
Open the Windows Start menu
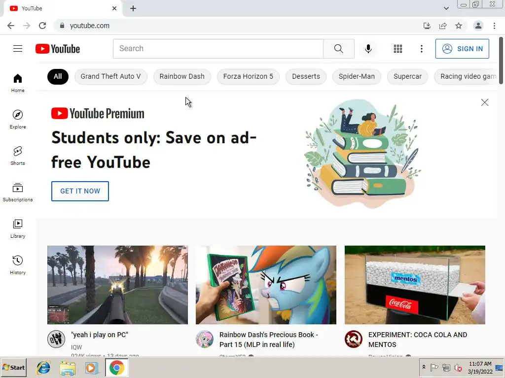point(13,368)
